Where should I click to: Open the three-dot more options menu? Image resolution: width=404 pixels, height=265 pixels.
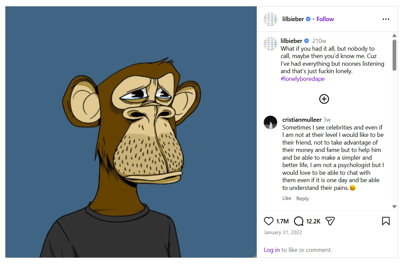pos(386,19)
